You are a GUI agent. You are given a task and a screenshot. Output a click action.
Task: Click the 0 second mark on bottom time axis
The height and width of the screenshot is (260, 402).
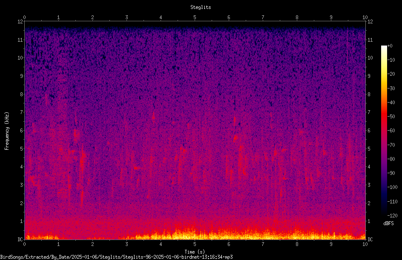24,244
